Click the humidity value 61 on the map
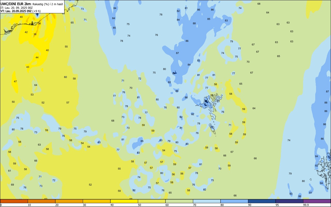The image size is (331, 207). (x=10, y=171)
